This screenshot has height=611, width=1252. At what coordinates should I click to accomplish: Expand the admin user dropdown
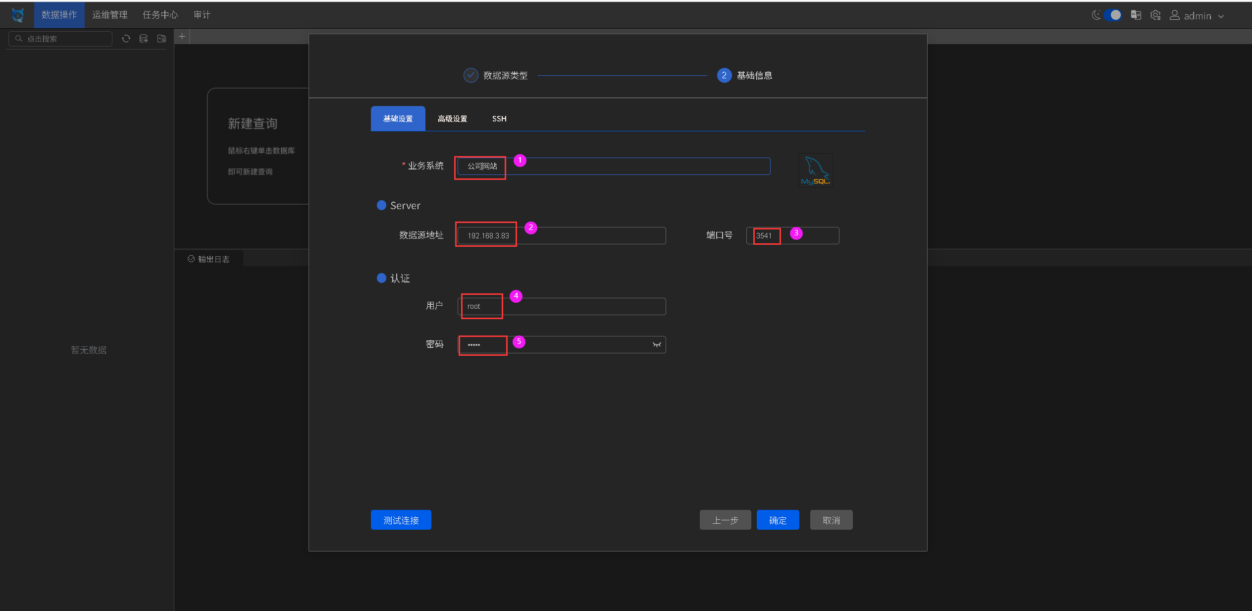coord(1198,16)
